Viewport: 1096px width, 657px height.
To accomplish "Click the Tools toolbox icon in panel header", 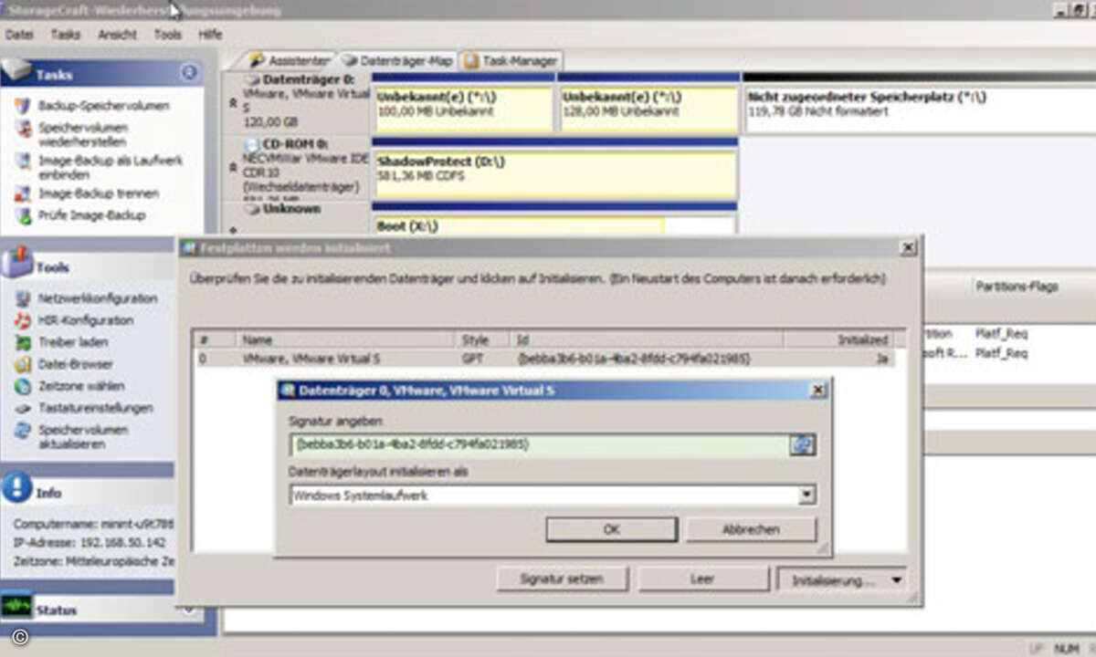I will coord(16,263).
